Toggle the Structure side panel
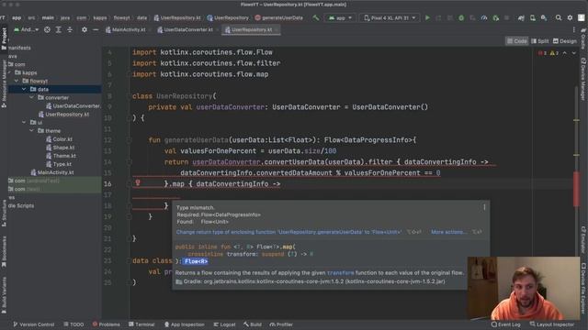This screenshot has height=330, width=588. pyautogui.click(x=4, y=213)
